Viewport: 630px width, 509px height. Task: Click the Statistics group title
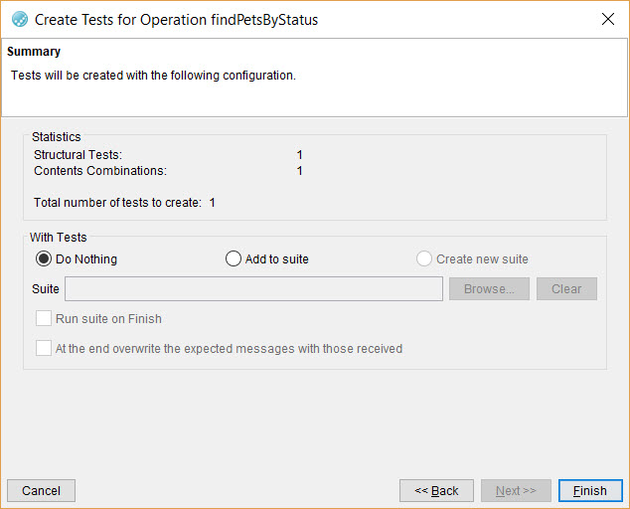[x=57, y=137]
